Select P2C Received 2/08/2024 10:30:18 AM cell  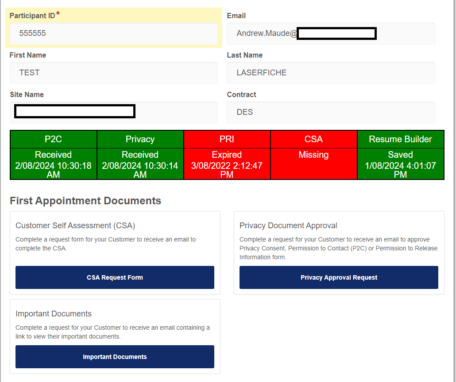coord(54,164)
